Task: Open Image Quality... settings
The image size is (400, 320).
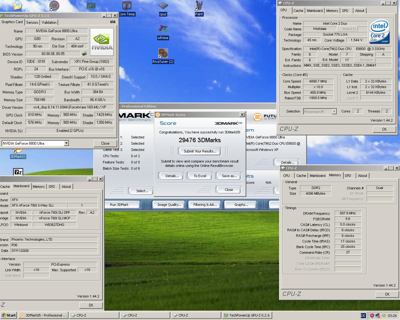Action: click(x=169, y=205)
